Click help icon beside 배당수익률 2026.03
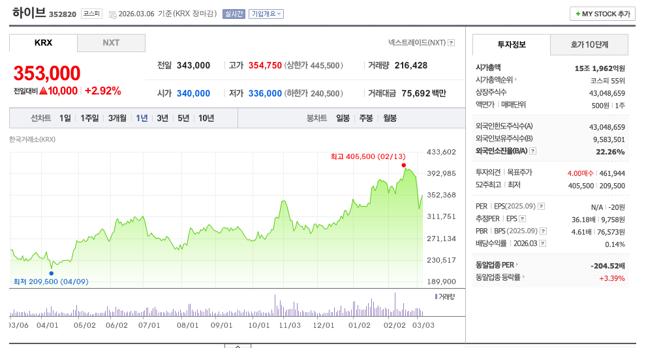The height and width of the screenshot is (348, 646). point(543,244)
